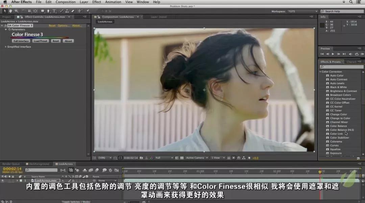Select the Zoom tool
Image resolution: width=365 pixels, height=203 pixels.
[17, 11]
